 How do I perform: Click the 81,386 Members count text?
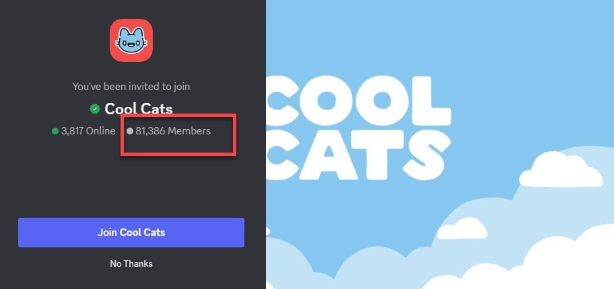[173, 131]
